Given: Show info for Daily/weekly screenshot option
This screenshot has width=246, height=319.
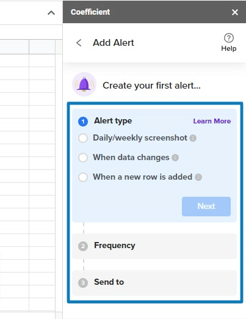Looking at the screenshot, I should tap(193, 138).
